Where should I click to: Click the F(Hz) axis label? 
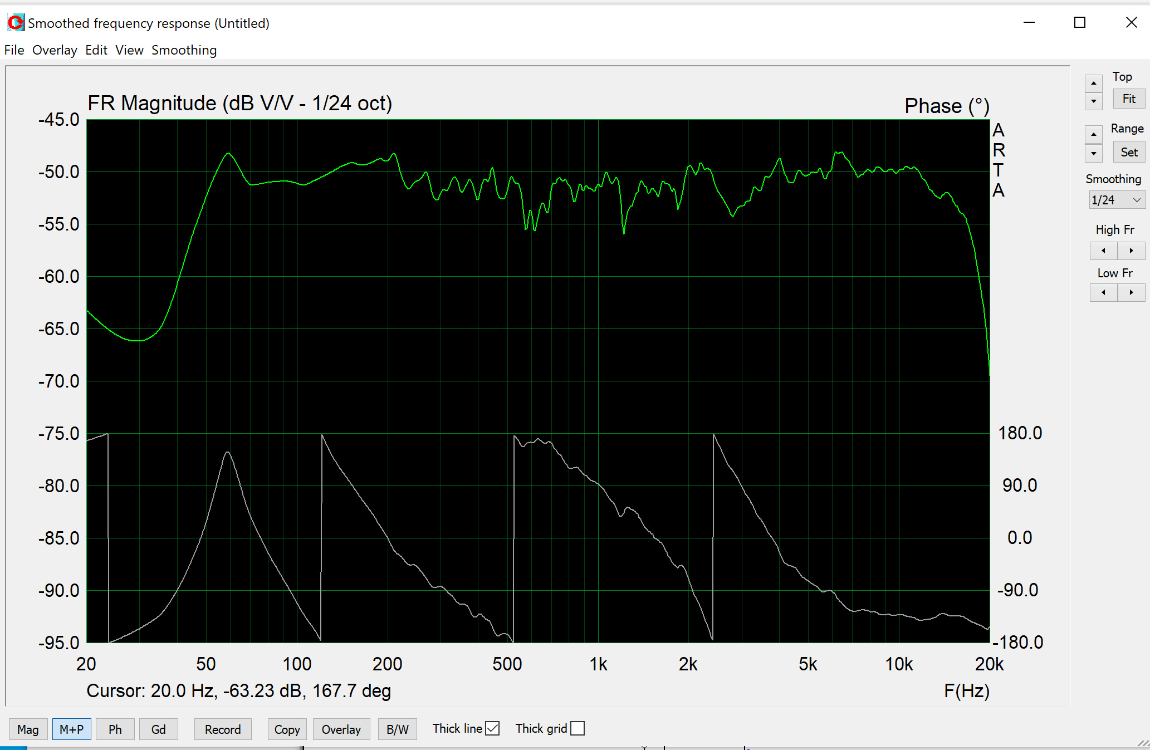click(967, 691)
